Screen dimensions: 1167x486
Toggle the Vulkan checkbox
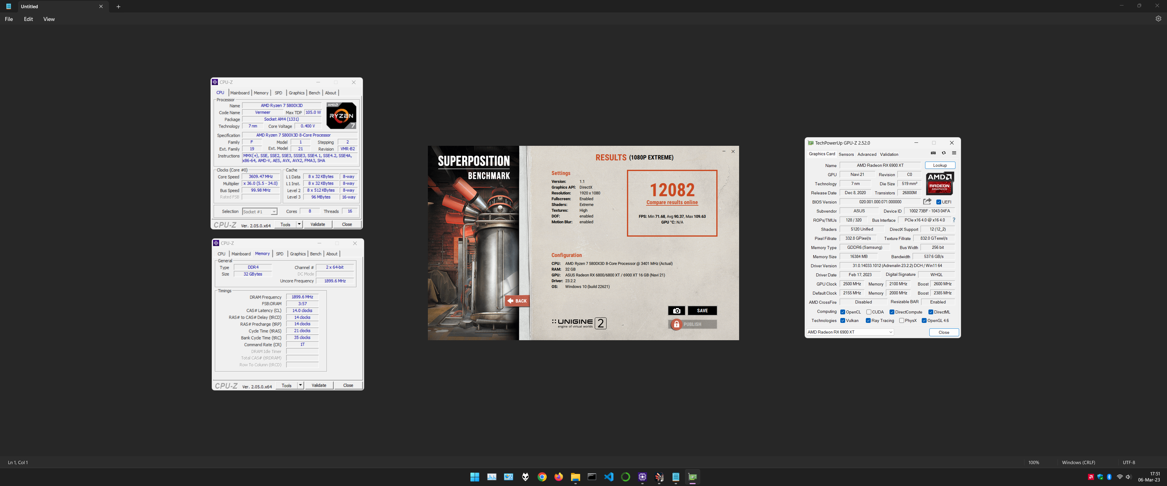[x=843, y=321]
